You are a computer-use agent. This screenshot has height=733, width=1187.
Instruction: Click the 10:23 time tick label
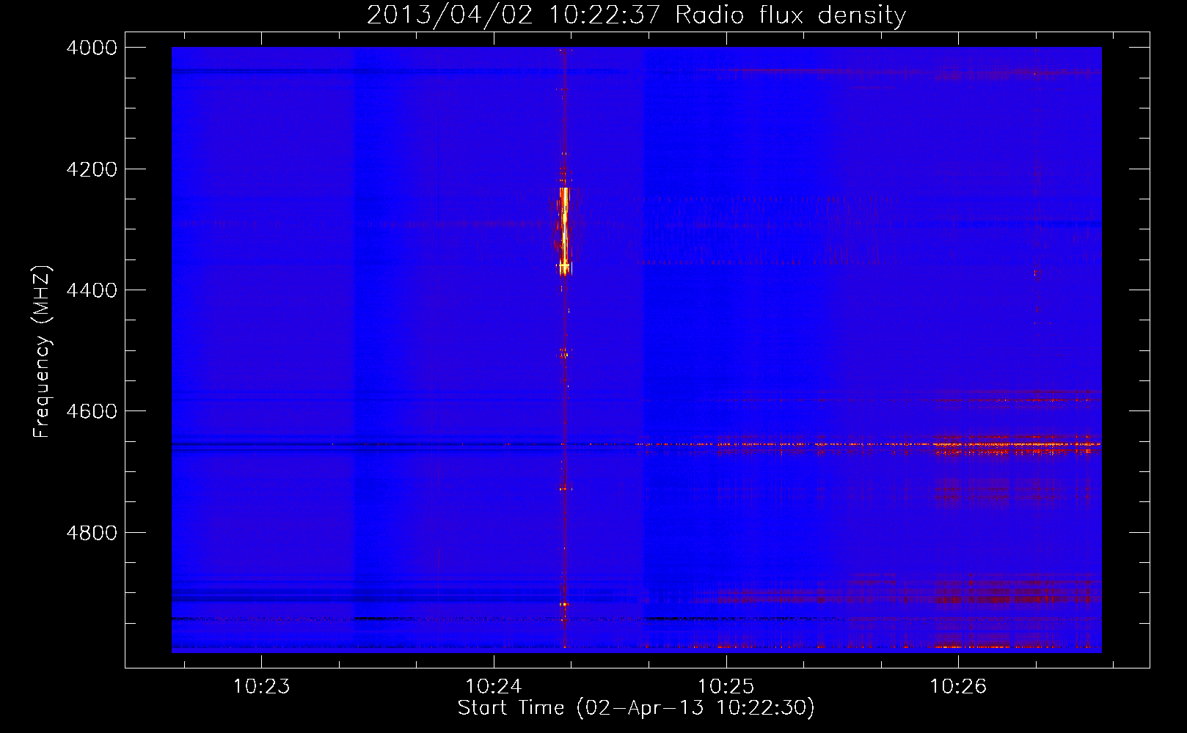(x=261, y=687)
